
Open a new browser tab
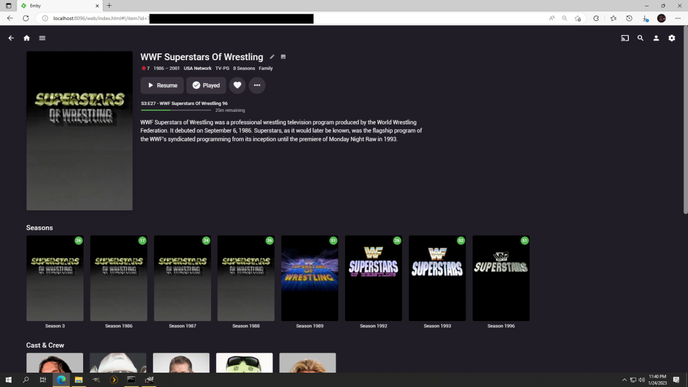[x=110, y=6]
